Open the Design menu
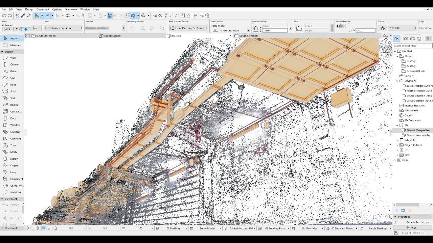 (29, 9)
